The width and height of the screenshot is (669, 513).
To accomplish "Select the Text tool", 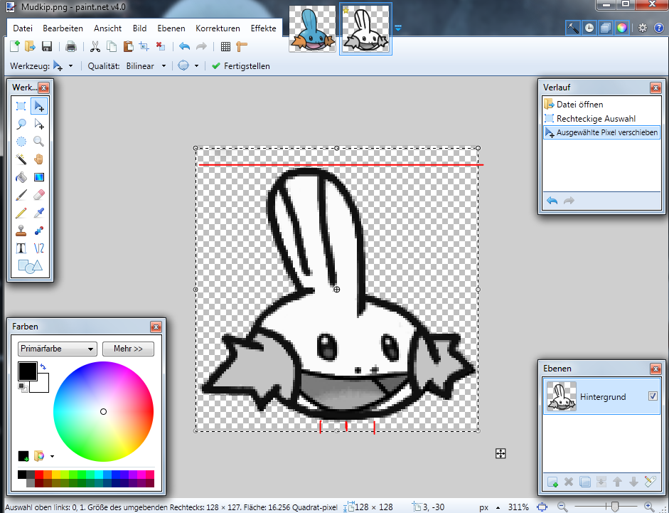I will 21,248.
